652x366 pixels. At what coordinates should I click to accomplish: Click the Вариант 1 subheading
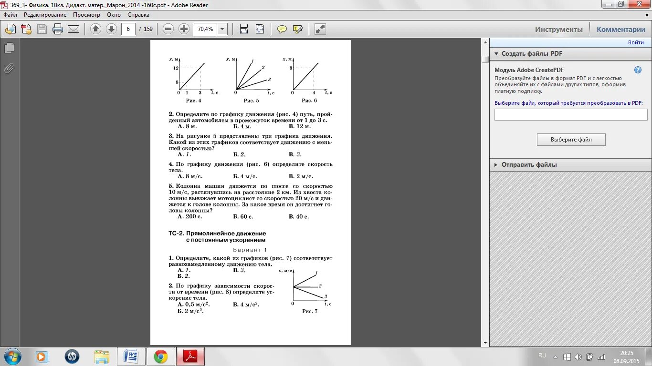point(250,250)
